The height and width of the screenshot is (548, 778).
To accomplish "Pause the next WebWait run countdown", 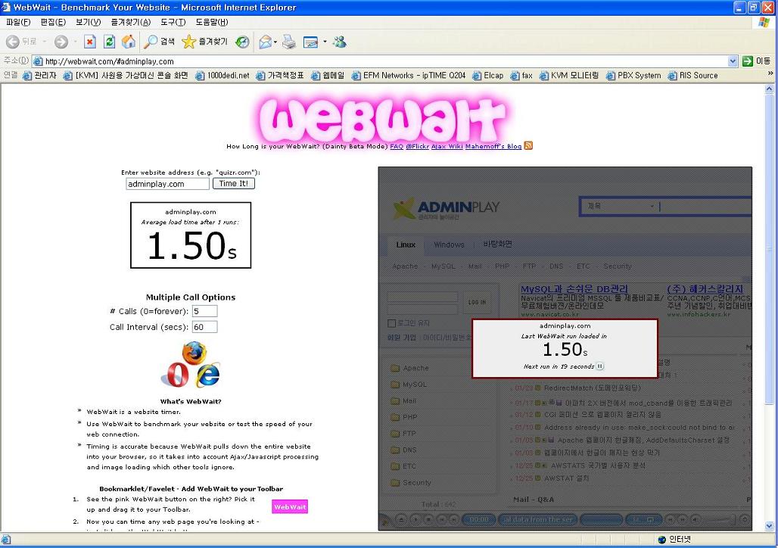I will coord(600,366).
